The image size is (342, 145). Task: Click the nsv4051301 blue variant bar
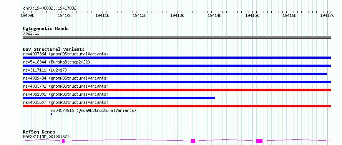pyautogui.click(x=119, y=98)
